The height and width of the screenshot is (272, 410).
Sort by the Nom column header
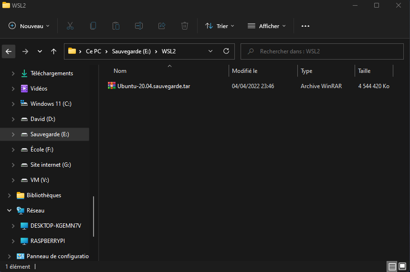(120, 71)
